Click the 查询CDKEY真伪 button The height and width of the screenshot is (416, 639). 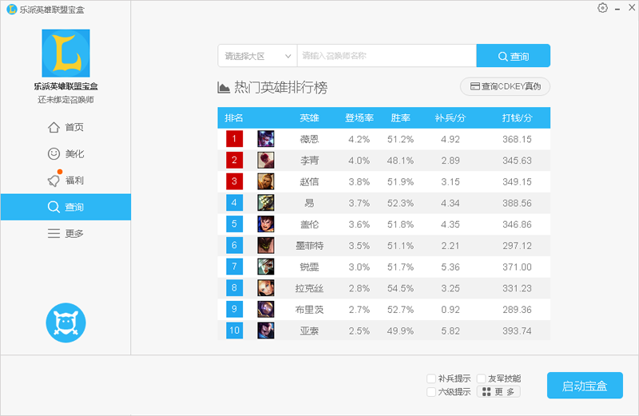505,86
